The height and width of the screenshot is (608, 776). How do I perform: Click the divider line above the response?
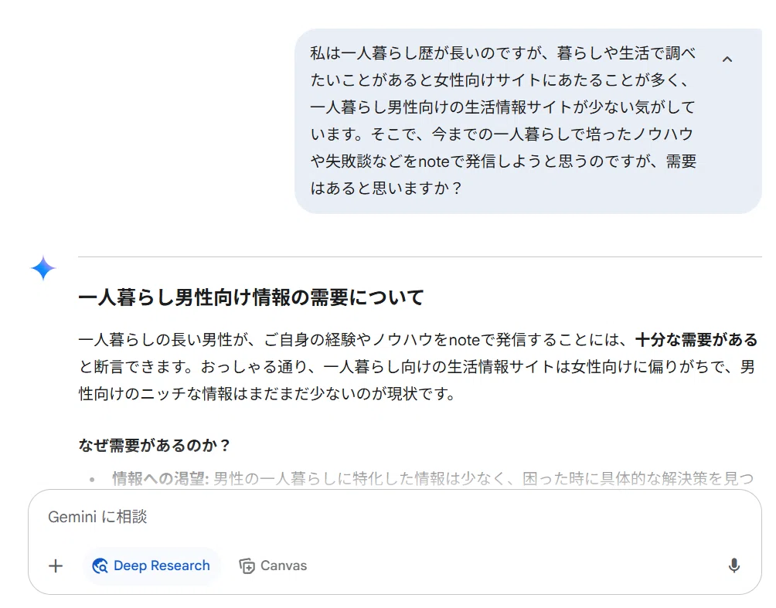420,256
